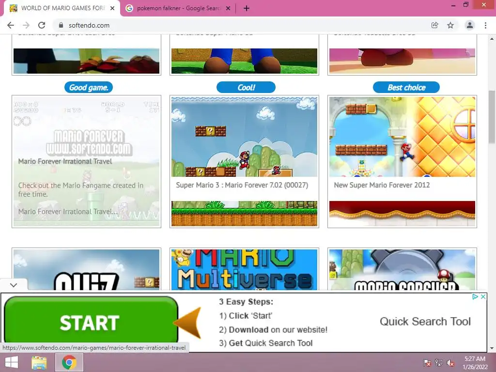Click Chrome icon in taskbar
The height and width of the screenshot is (372, 496).
click(x=69, y=362)
